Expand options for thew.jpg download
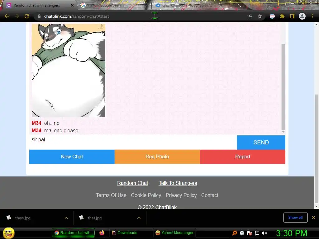This screenshot has height=239, width=319. click(66, 218)
